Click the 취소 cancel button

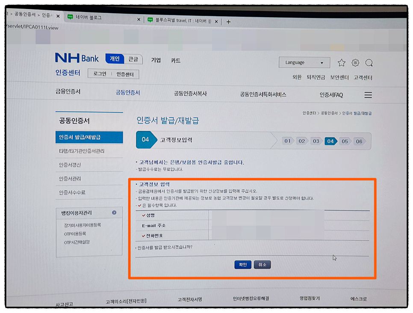(x=262, y=265)
